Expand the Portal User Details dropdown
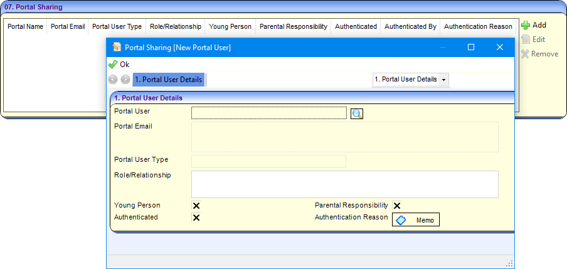 (444, 80)
